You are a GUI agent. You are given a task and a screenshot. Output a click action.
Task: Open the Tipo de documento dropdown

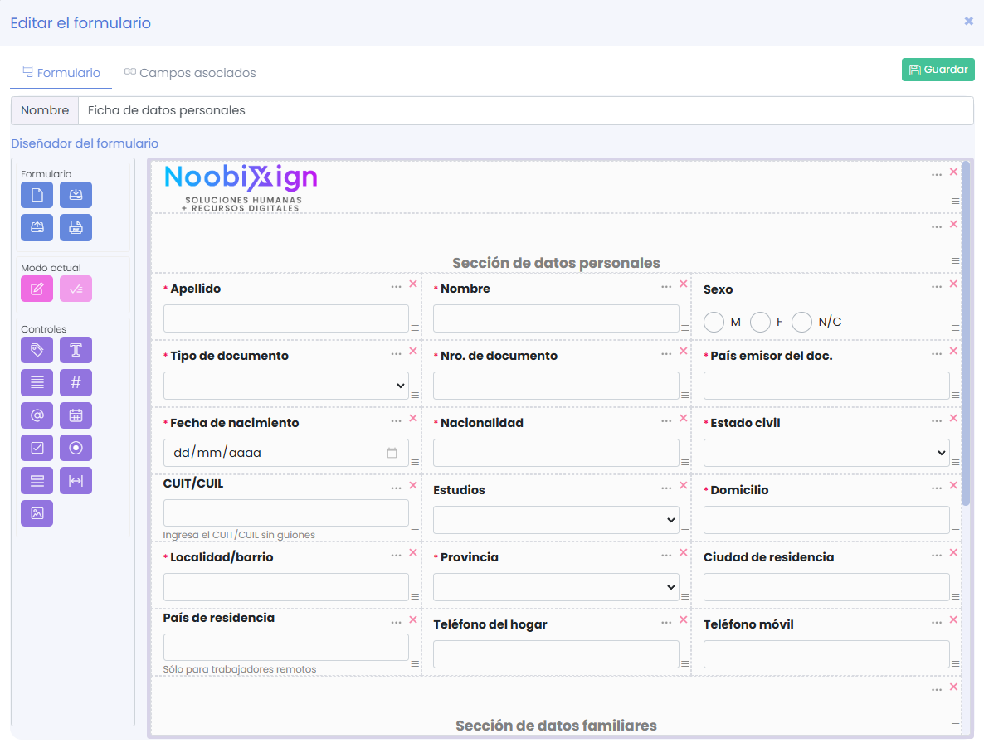285,386
